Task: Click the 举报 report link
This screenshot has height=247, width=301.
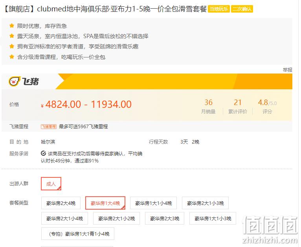Action: click(x=287, y=70)
